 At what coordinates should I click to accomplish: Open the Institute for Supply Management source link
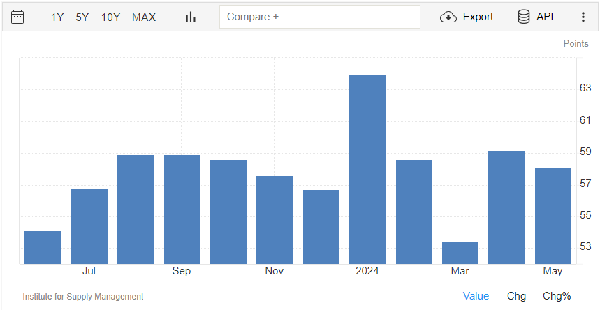83,297
